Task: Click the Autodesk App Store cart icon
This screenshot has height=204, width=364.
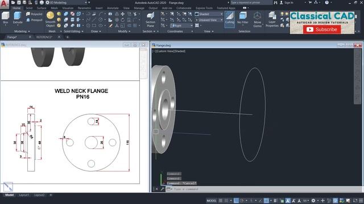Action: pos(310,2)
